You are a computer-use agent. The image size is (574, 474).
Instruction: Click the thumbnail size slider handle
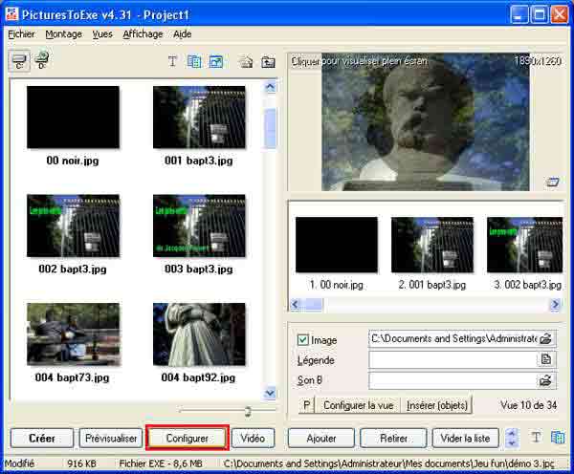(248, 411)
